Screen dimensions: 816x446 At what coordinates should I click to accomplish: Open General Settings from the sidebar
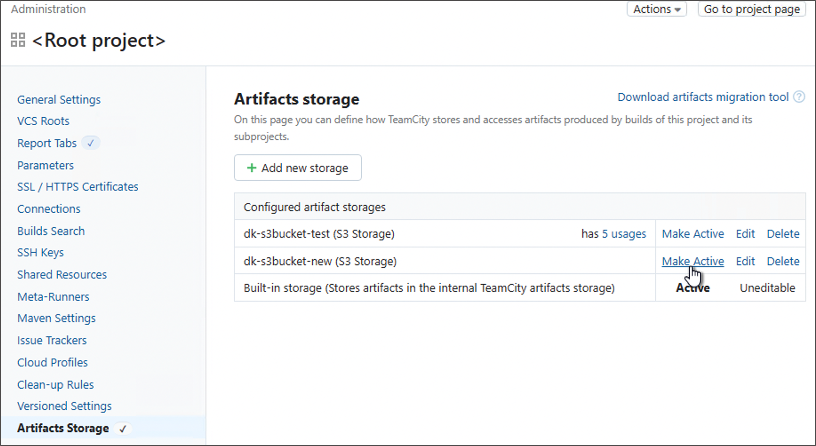tap(59, 100)
